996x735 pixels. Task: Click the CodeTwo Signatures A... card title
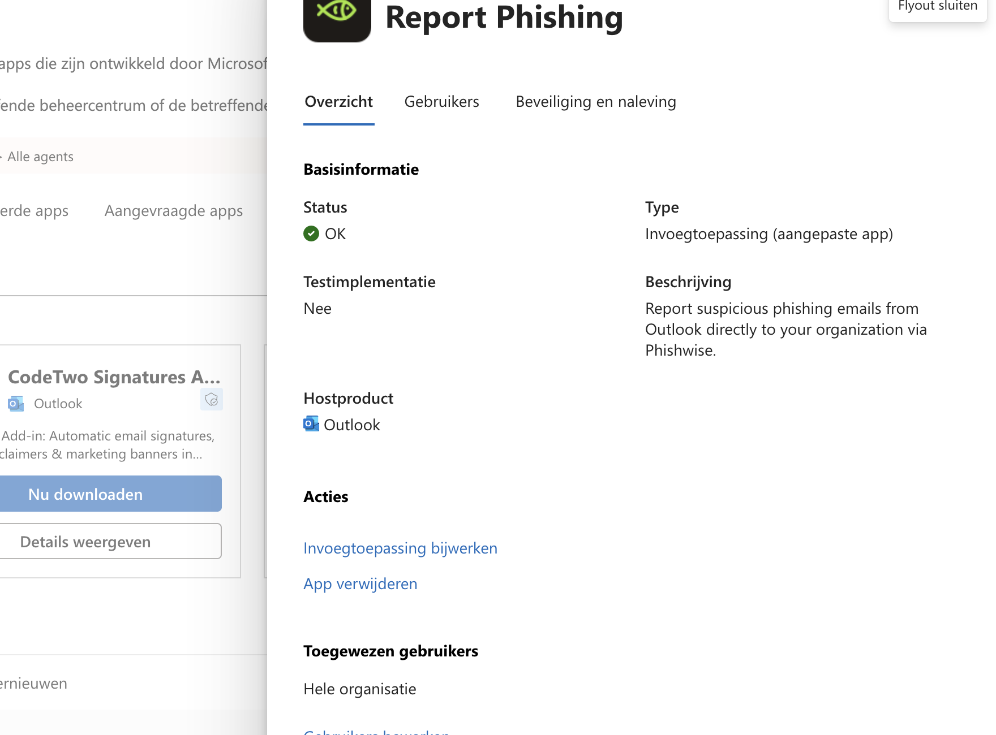114,377
